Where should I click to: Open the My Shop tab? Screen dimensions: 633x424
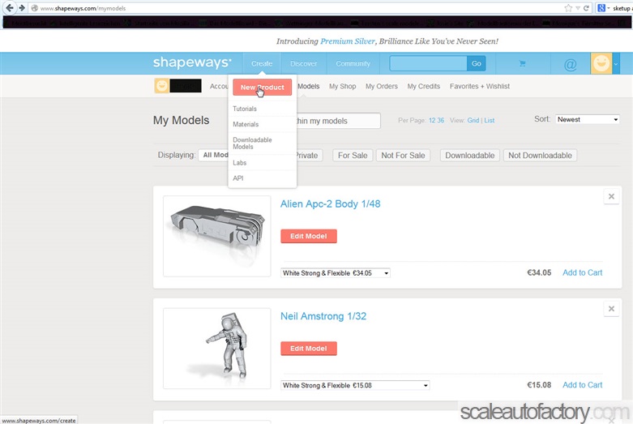click(342, 86)
